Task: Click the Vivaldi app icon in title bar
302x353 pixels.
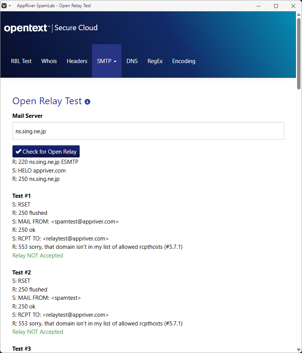Action: click(4, 6)
